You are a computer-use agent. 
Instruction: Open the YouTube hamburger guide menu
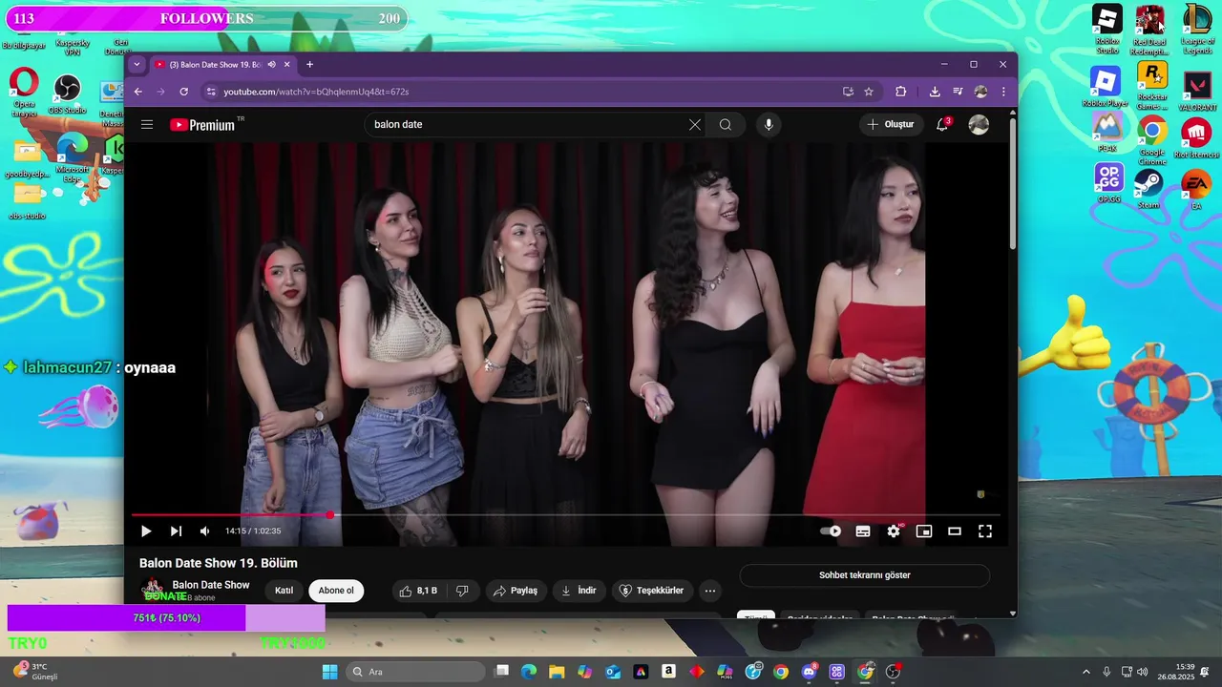point(147,124)
